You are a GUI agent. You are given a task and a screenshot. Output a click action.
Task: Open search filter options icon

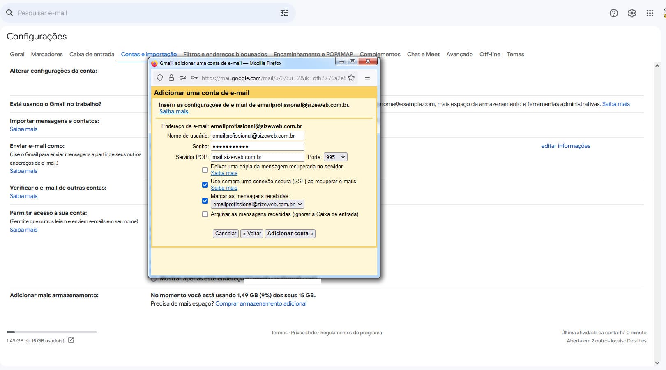tap(284, 13)
